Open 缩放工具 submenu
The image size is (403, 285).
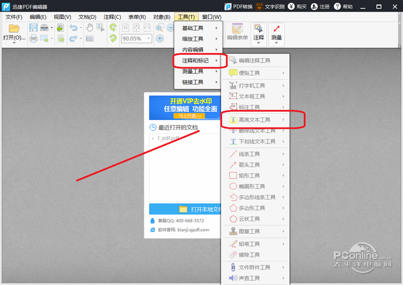click(198, 38)
